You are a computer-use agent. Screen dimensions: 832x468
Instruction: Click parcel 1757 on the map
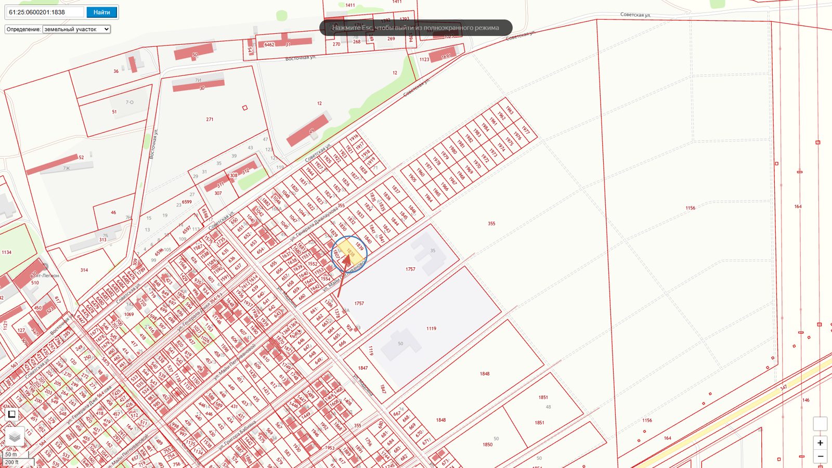[x=410, y=269]
